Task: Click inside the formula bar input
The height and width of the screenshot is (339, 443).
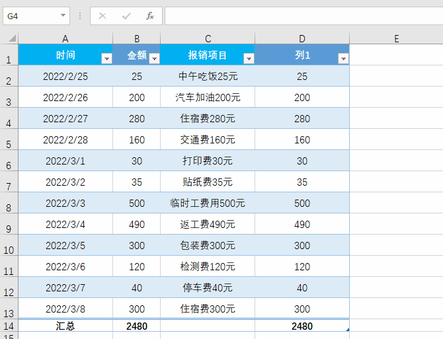Action: pyautogui.click(x=303, y=16)
